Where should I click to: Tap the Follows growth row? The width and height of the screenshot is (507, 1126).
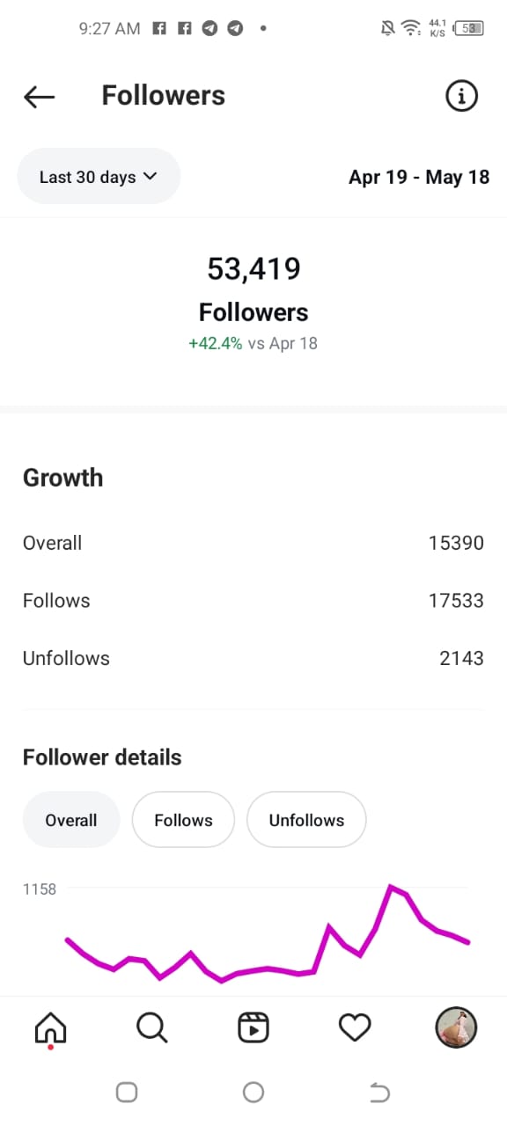tap(253, 601)
